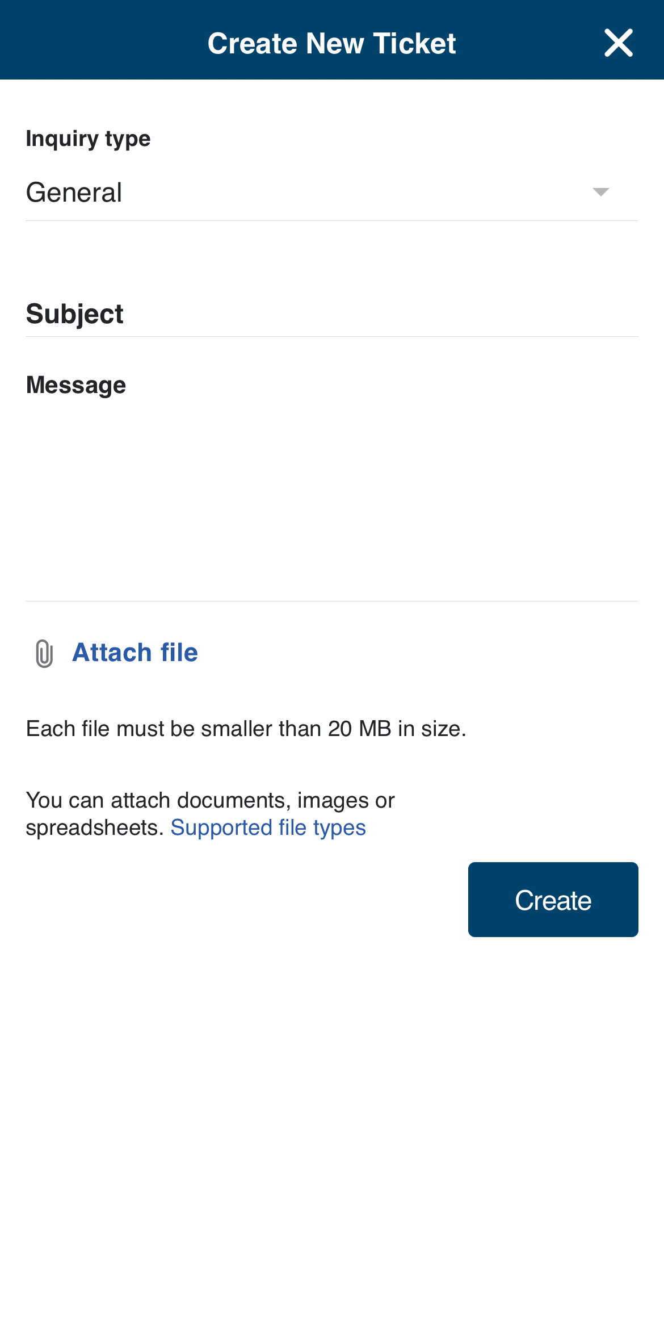664x1325 pixels.
Task: Click the Message label
Action: (76, 385)
